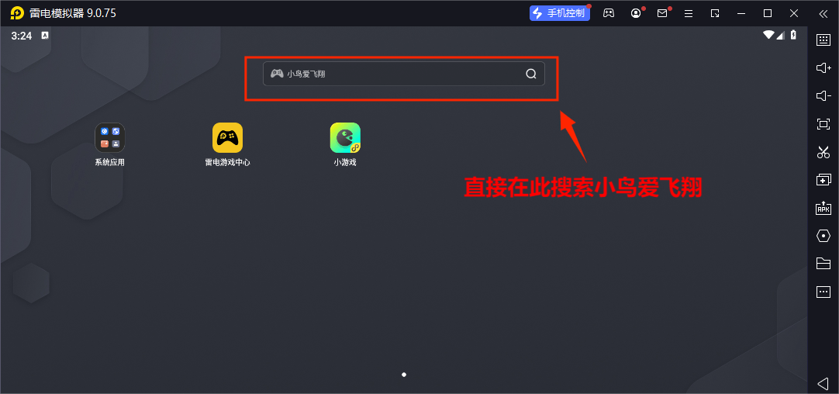Open the multi-instance manager icon

pos(823,180)
